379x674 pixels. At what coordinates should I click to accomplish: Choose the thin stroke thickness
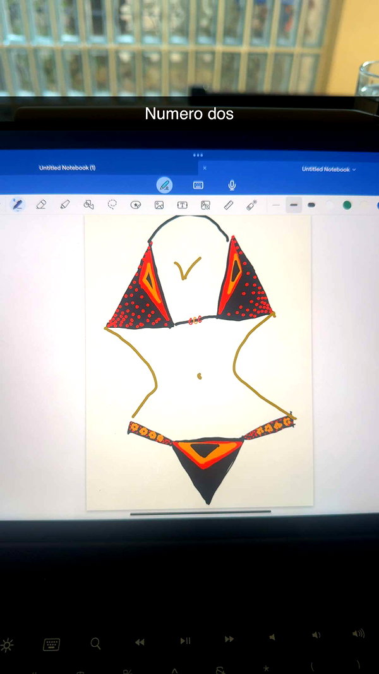point(276,205)
